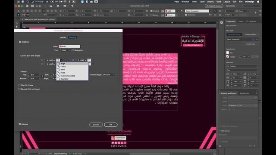This screenshot has width=276, height=155.
Task: Select the Selection tool in Tools panel
Action: [17, 23]
